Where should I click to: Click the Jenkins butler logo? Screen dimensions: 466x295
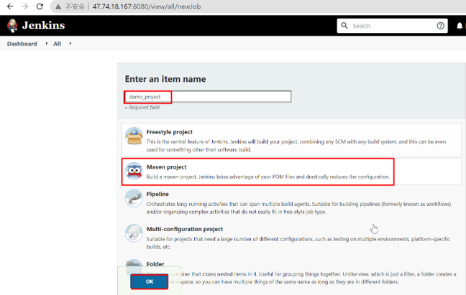(x=12, y=26)
